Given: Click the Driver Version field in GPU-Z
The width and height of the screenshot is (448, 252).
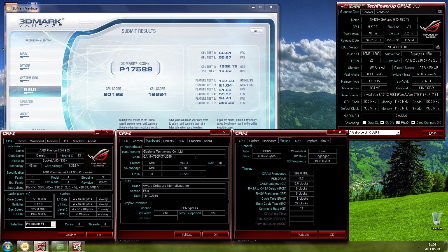Looking at the screenshot, I should [x=401, y=95].
